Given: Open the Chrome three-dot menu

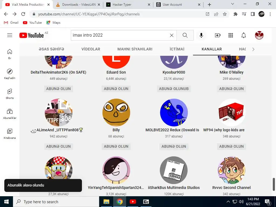Looking at the screenshot, I should tap(270, 14).
